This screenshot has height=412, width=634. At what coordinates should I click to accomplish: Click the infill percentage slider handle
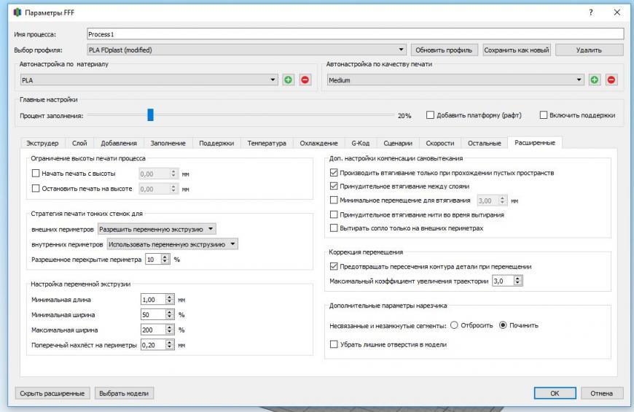(x=150, y=115)
